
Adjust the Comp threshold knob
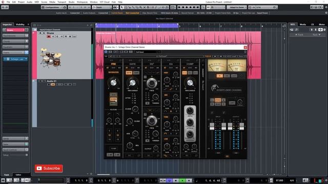pyautogui.click(x=190, y=83)
